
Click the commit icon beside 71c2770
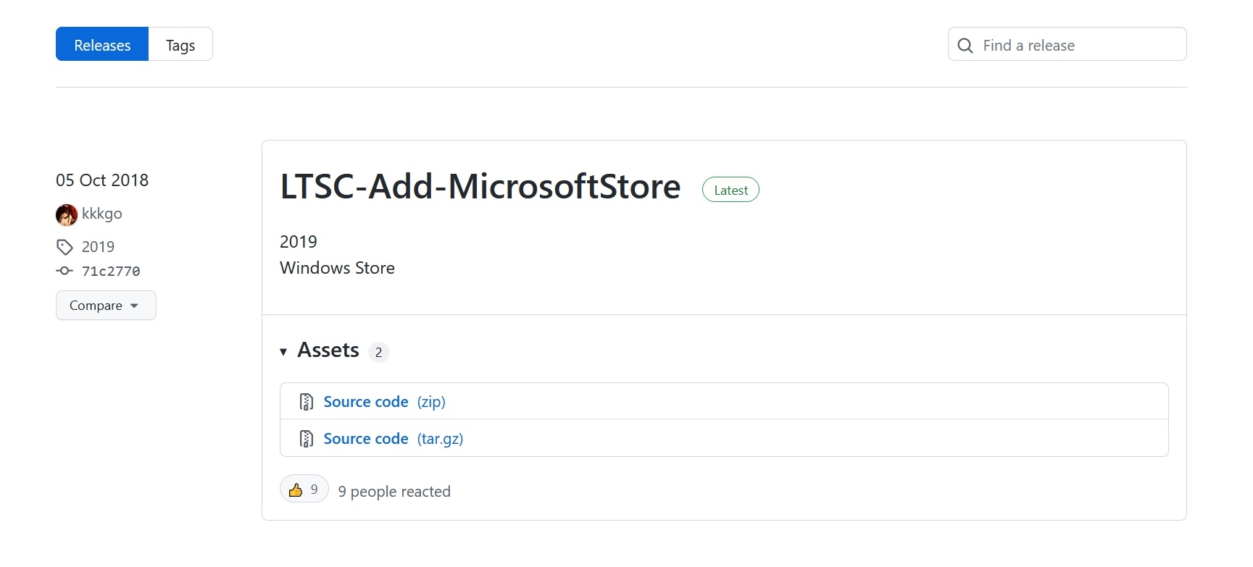pyautogui.click(x=64, y=271)
